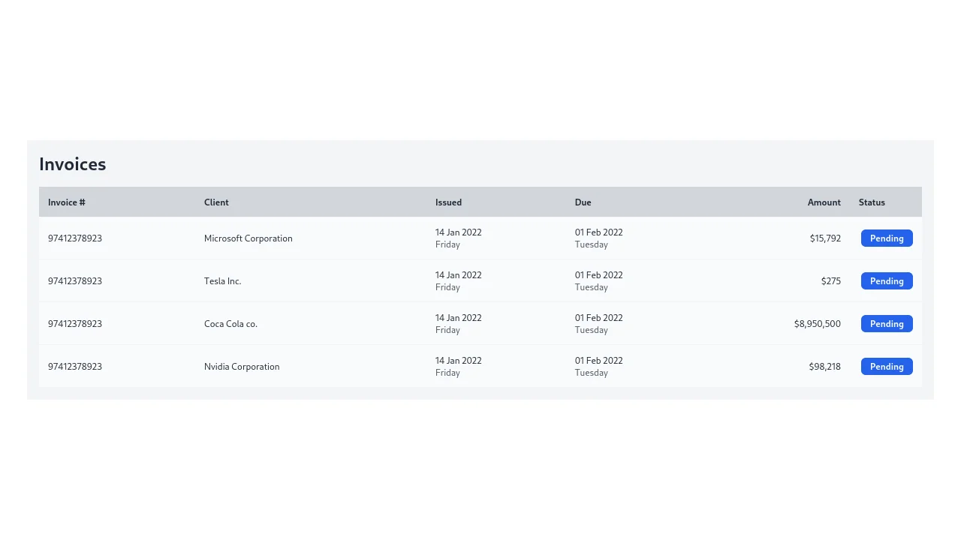Image resolution: width=961 pixels, height=540 pixels.
Task: Click the Status column header
Action: point(872,202)
